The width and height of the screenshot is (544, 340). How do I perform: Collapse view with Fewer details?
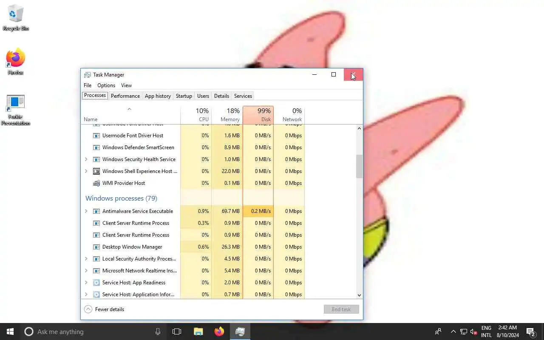click(x=104, y=309)
